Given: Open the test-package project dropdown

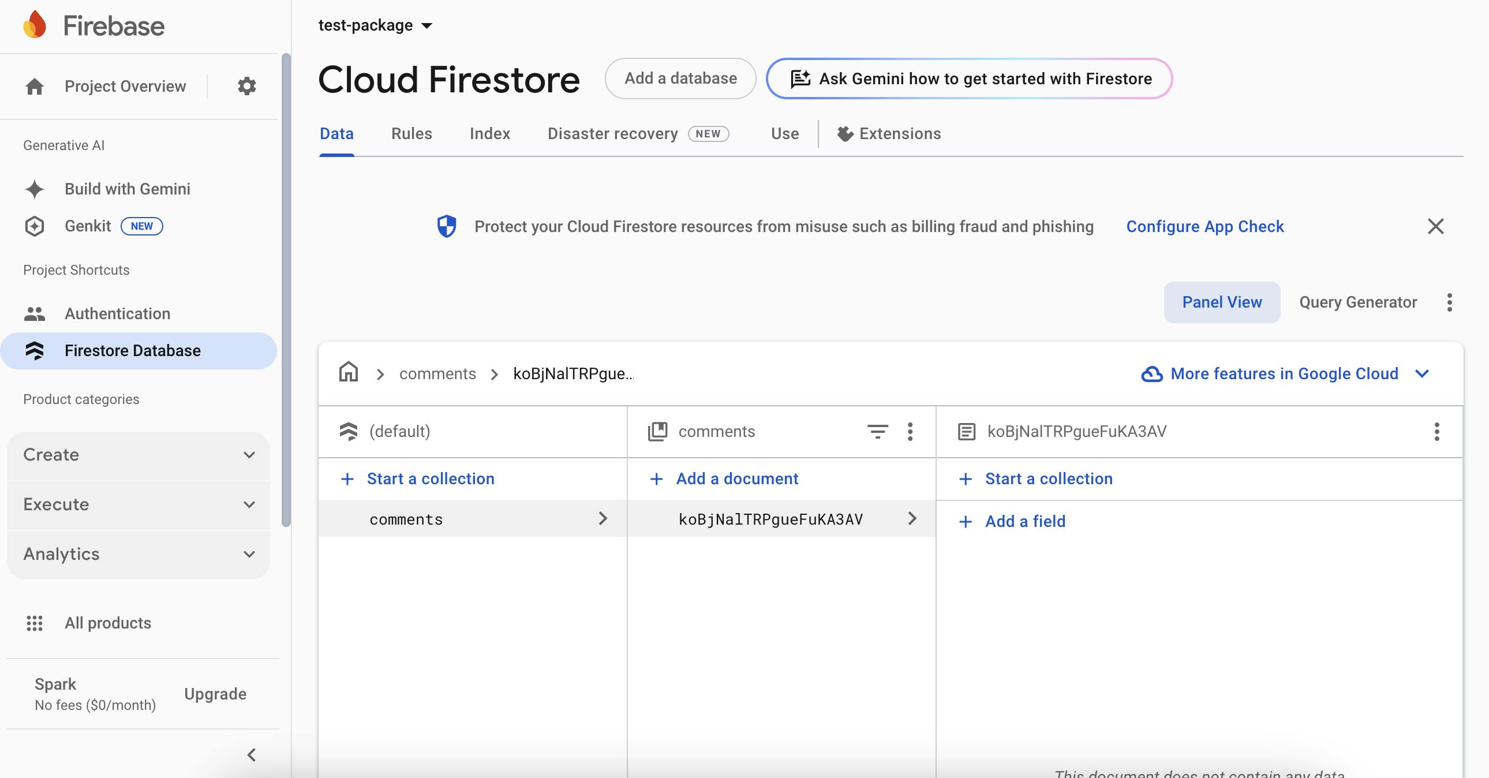Looking at the screenshot, I should pos(376,25).
